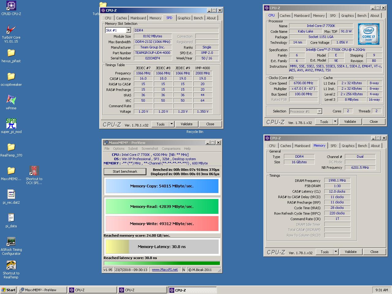Click XMP-4000 voltage value 1.350 V
392x294 pixels.
203,111
